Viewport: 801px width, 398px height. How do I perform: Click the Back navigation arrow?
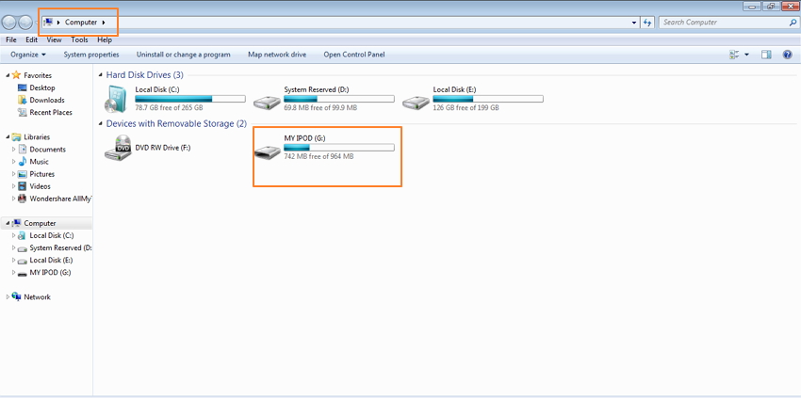(9, 23)
